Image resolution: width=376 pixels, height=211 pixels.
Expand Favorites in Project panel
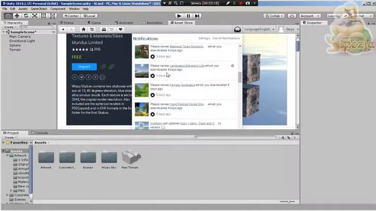(x=4, y=142)
